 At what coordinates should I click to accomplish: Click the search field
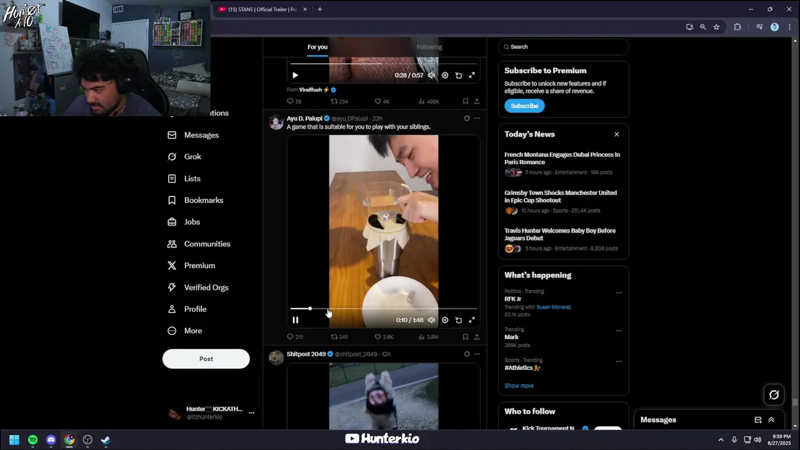click(x=564, y=47)
